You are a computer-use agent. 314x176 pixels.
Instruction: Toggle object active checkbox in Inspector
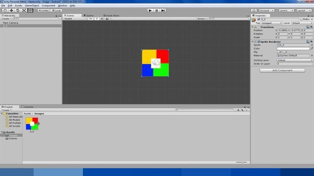pos(259,19)
